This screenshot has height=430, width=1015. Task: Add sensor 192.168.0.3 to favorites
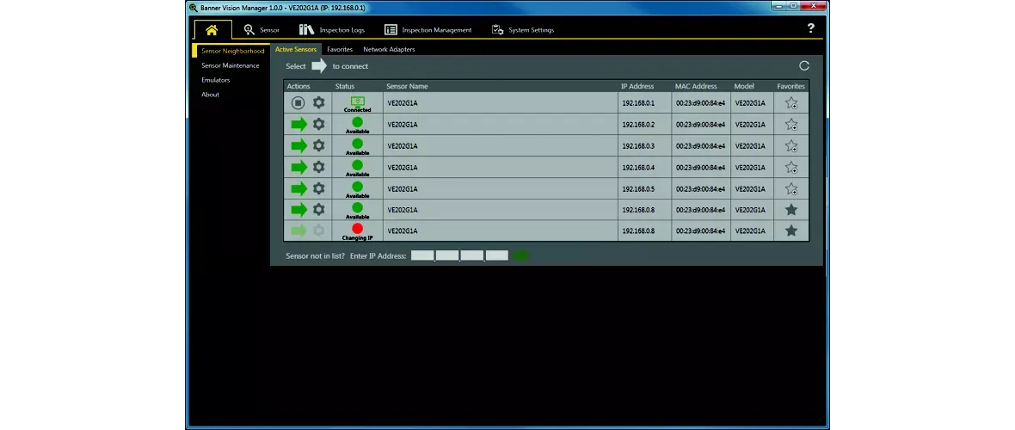[791, 145]
